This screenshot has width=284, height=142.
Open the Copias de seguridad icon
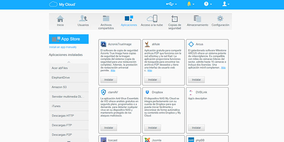(x=174, y=19)
